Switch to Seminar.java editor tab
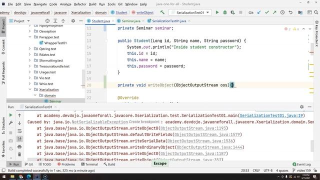The image size is (320, 180). click(x=131, y=21)
